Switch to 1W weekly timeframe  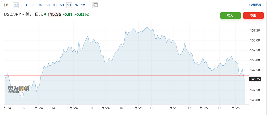point(76,5)
